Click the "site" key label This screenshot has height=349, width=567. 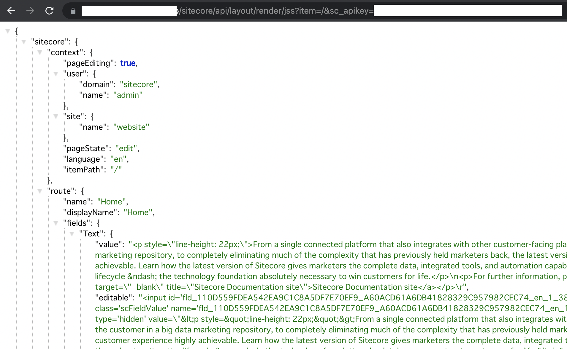coord(73,116)
